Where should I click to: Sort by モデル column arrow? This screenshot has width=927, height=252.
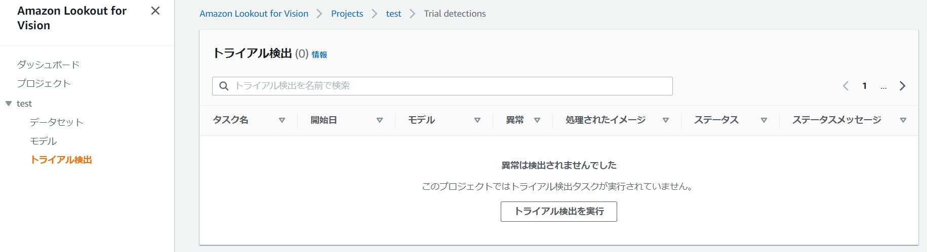477,120
